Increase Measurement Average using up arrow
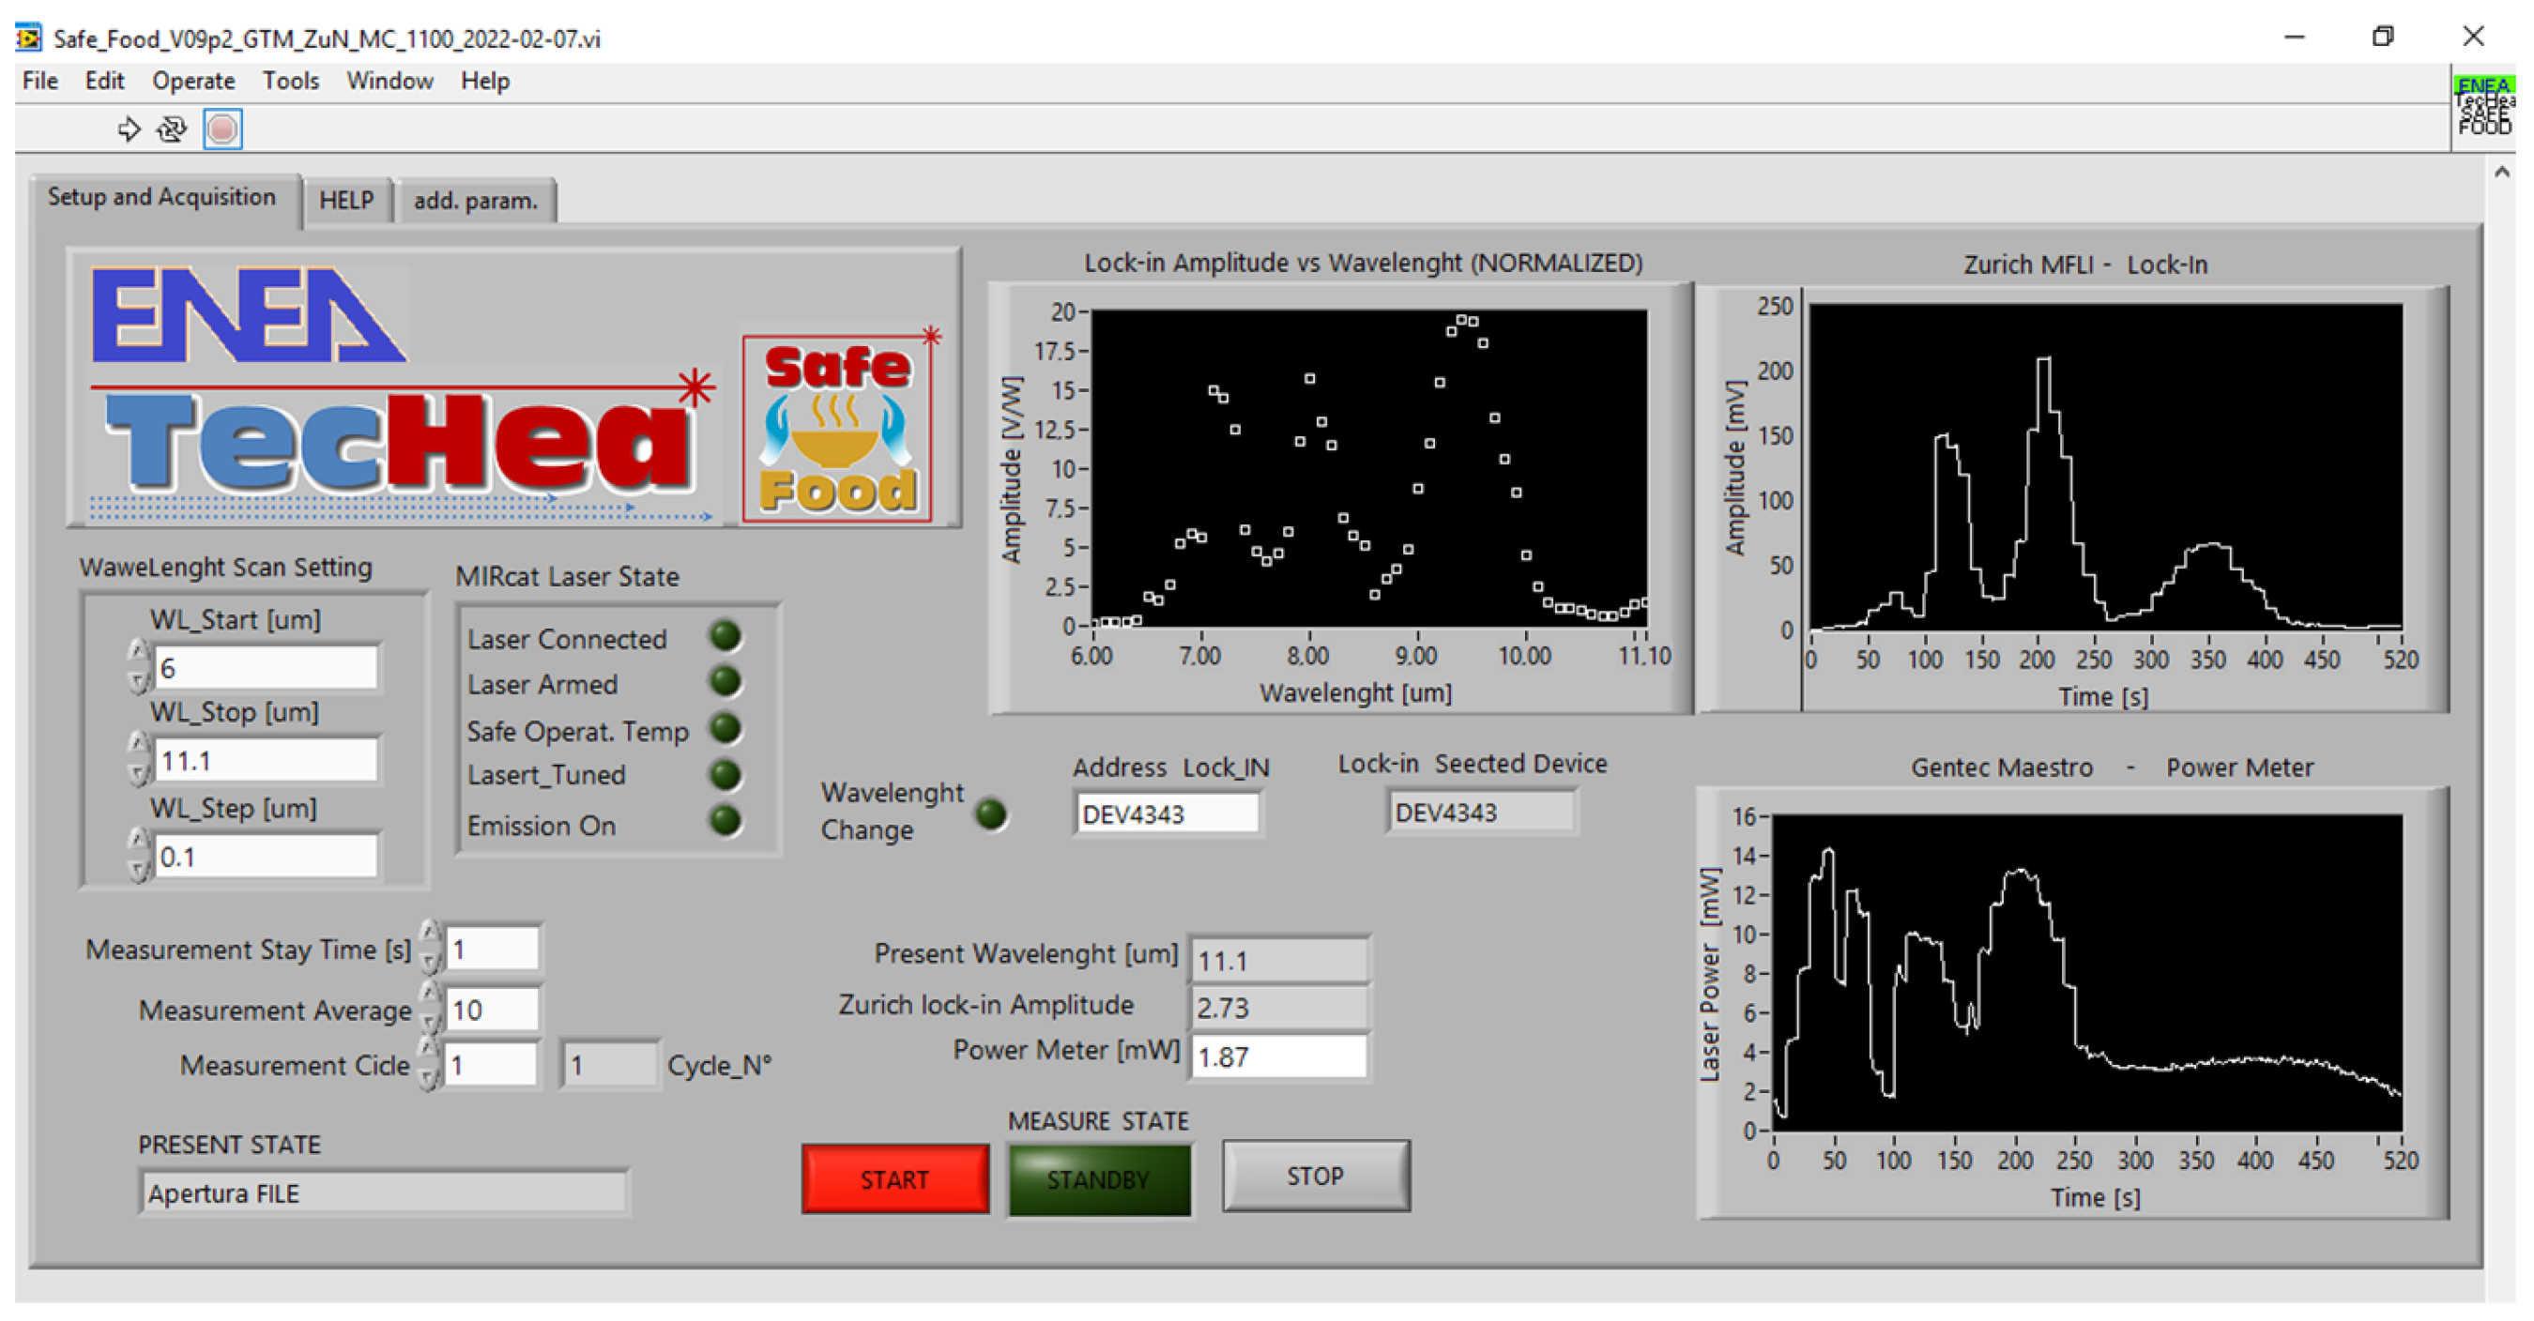Image resolution: width=2534 pixels, height=1321 pixels. pos(429,994)
